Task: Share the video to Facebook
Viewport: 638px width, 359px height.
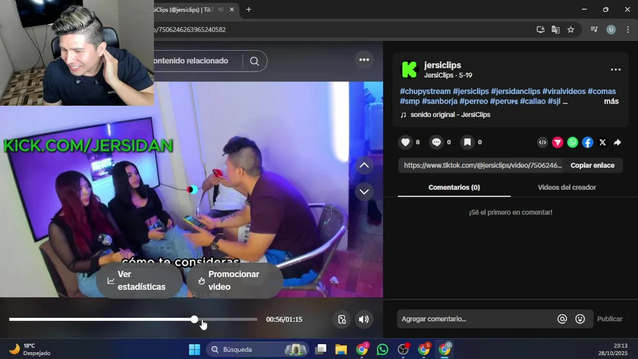Action: (588, 143)
